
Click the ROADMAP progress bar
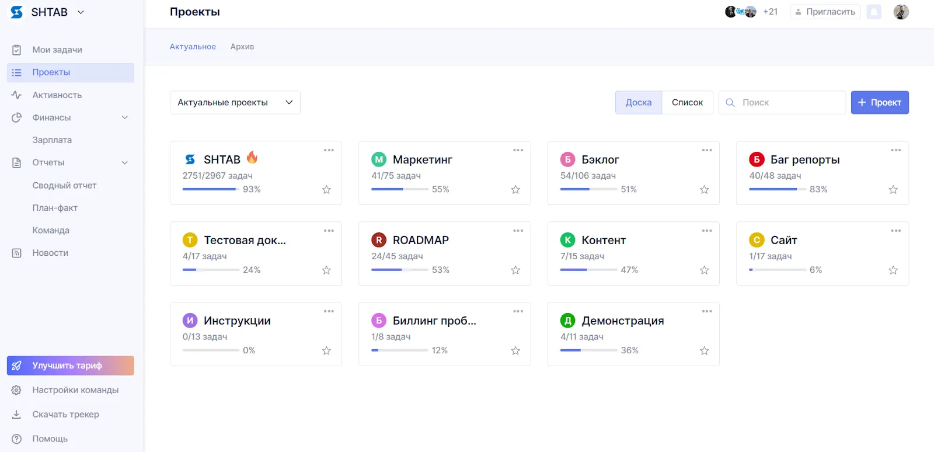(400, 270)
